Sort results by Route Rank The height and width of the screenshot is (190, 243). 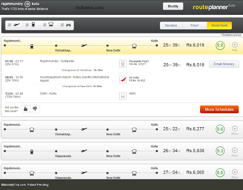click(219, 25)
